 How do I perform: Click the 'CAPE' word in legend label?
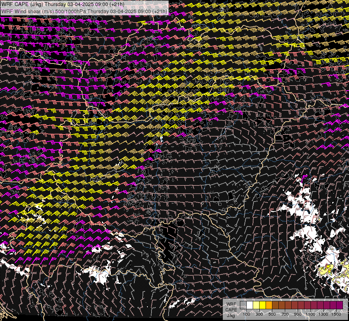point(231,310)
